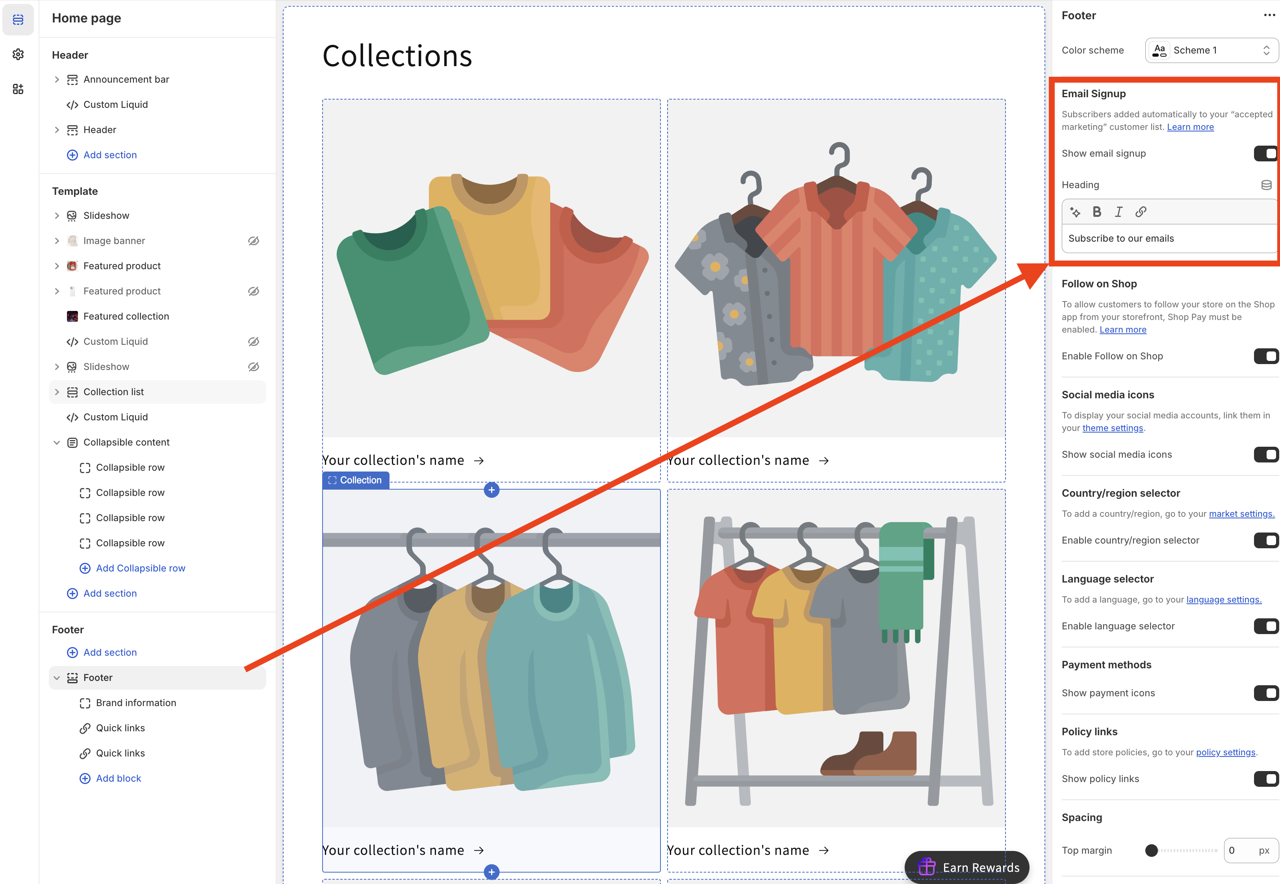Connect dynamic source for Heading
The height and width of the screenshot is (884, 1280).
point(1266,185)
